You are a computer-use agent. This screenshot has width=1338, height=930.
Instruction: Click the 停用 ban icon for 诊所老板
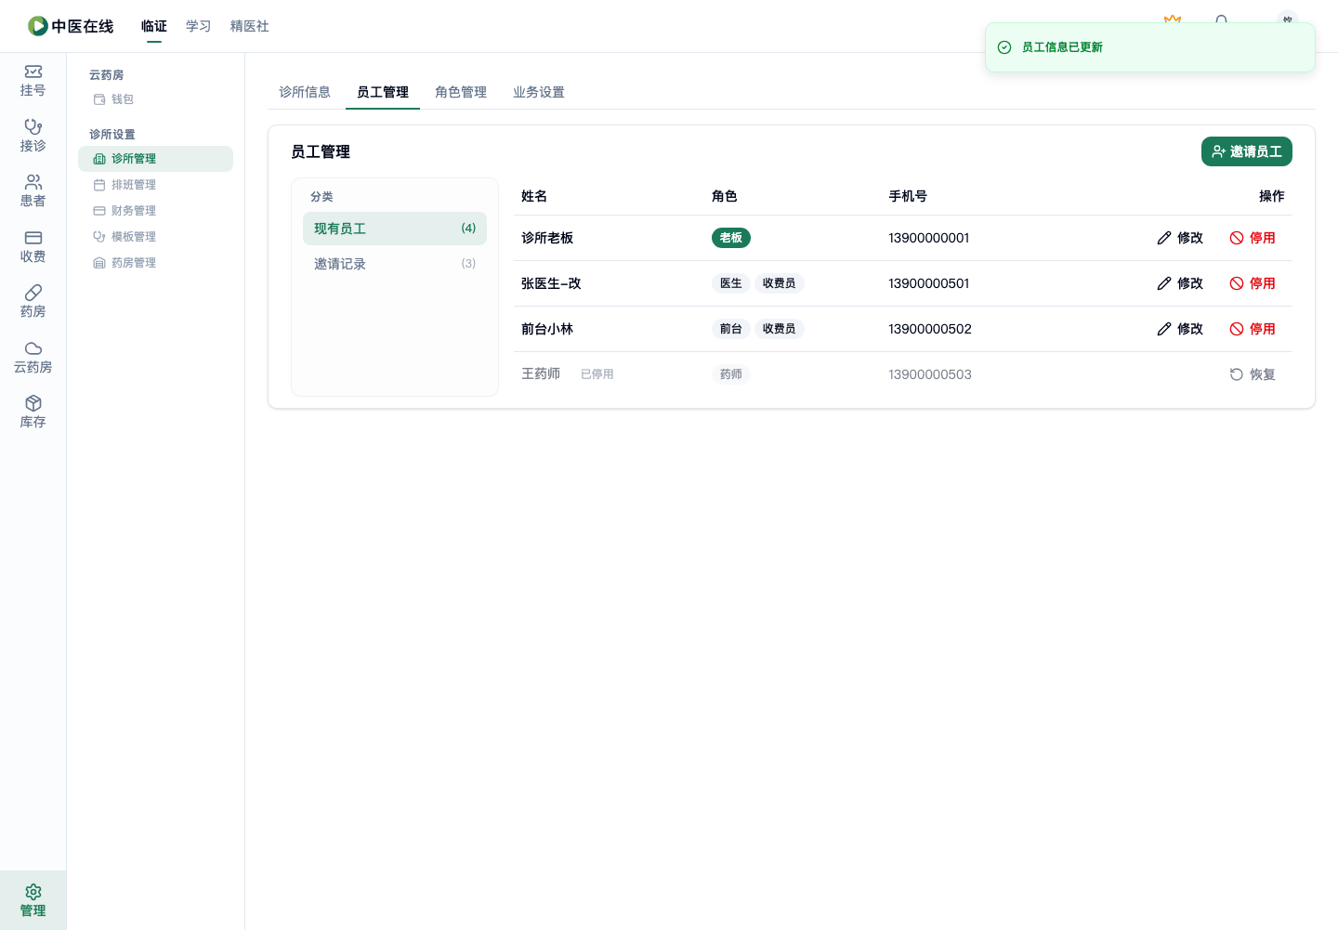(x=1237, y=238)
